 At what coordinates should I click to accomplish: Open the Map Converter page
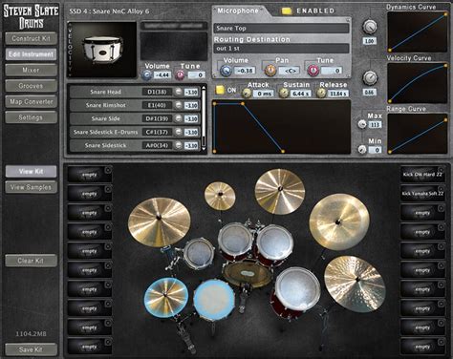tap(31, 101)
